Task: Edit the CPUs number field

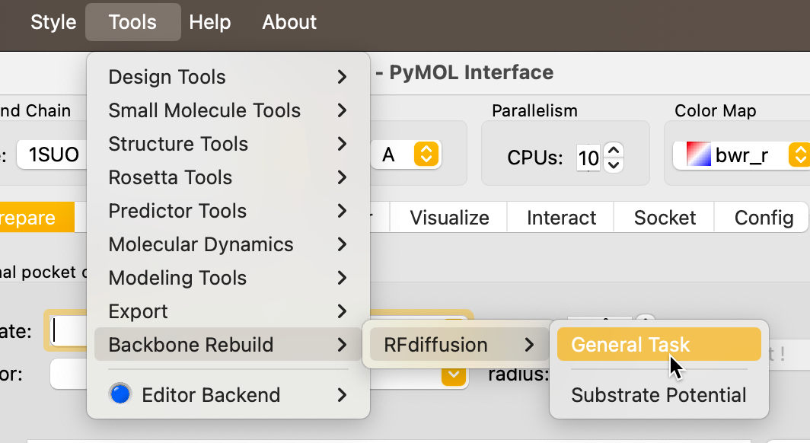Action: pyautogui.click(x=588, y=158)
